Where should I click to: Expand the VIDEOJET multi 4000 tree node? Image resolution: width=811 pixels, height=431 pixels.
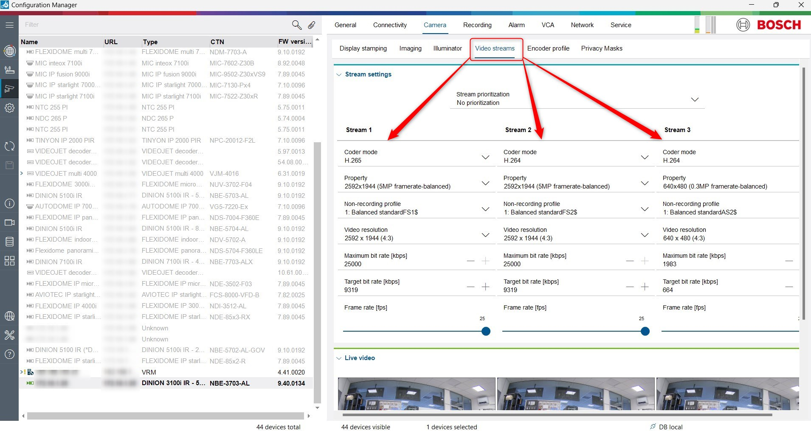click(x=22, y=173)
